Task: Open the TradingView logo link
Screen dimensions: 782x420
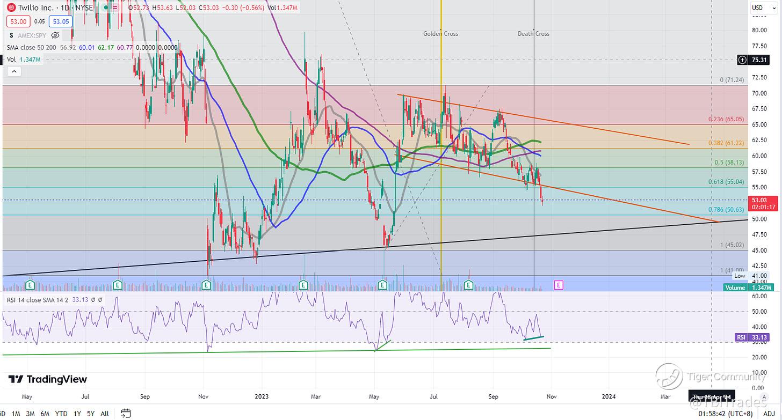Action: [x=48, y=379]
